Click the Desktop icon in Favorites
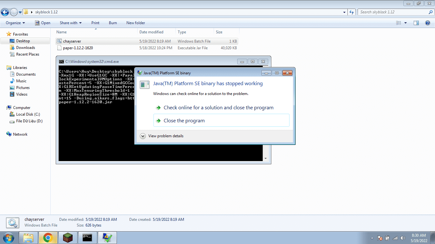 12,41
